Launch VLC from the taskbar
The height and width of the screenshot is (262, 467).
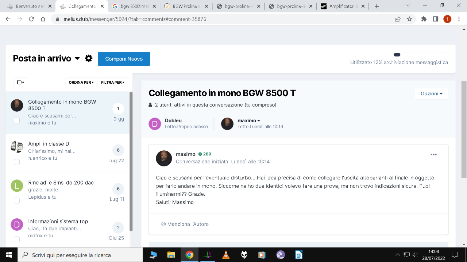click(226, 255)
